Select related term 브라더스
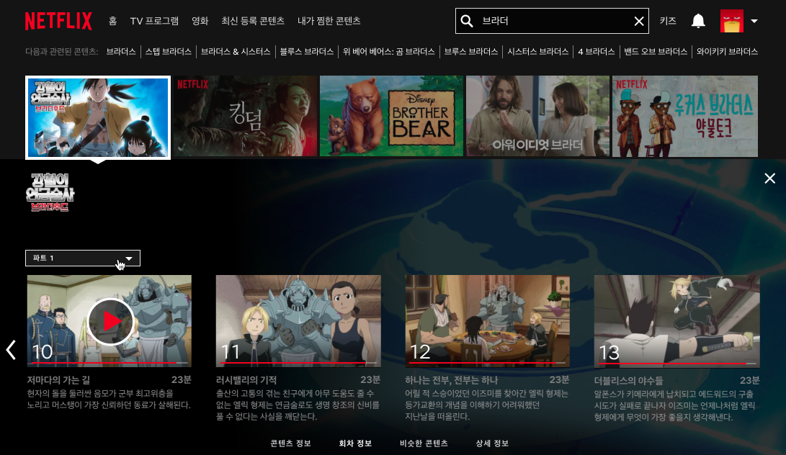786x455 pixels. [x=121, y=52]
